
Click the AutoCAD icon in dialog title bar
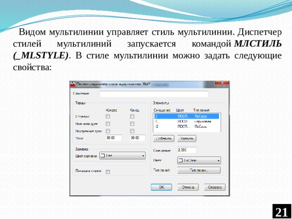pos(73,84)
